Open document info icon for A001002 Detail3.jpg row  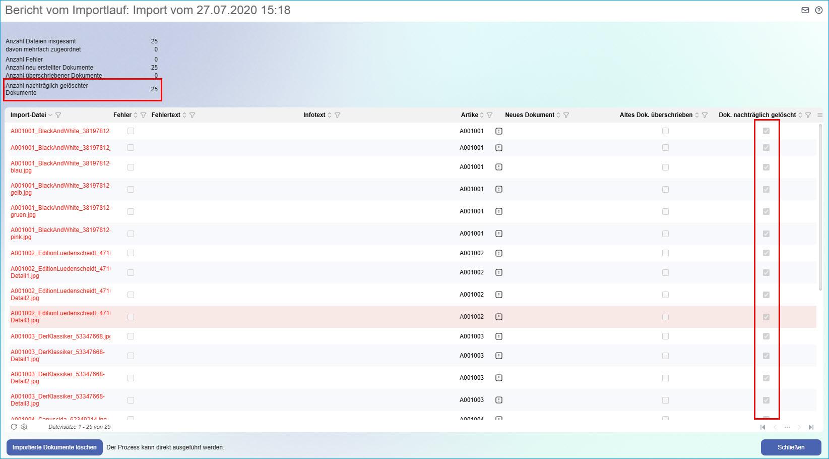click(x=499, y=317)
